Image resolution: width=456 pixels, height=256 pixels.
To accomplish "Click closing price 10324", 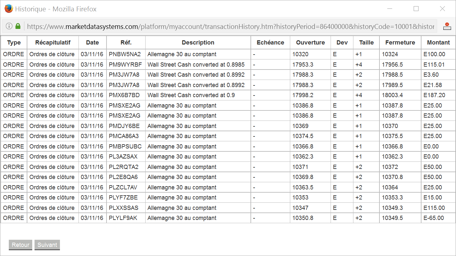I will tap(390, 54).
